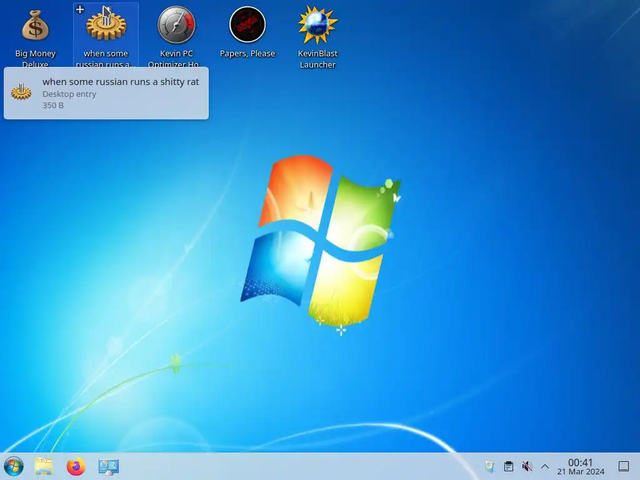Click tooltip title 'when some russian runs'
Image resolution: width=640 pixels, height=480 pixels.
[96, 82]
